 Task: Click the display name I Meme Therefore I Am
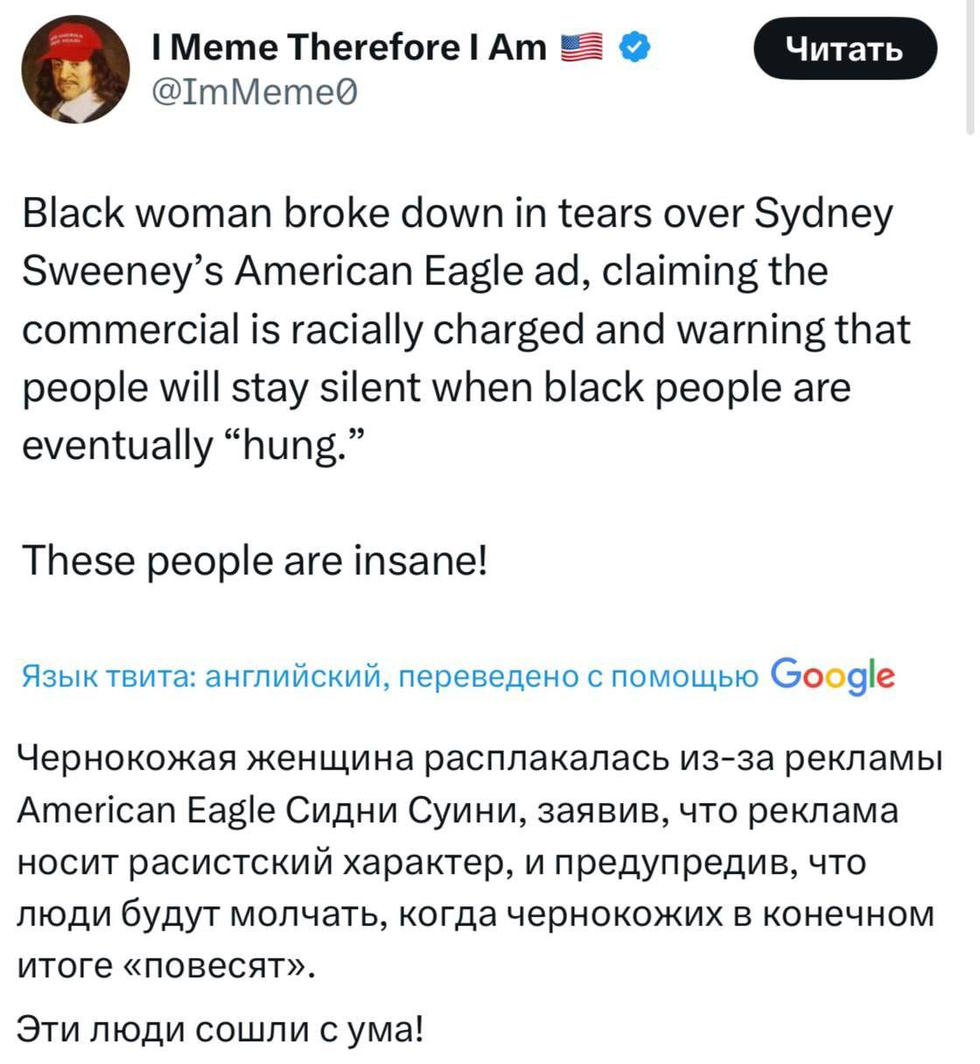[347, 46]
